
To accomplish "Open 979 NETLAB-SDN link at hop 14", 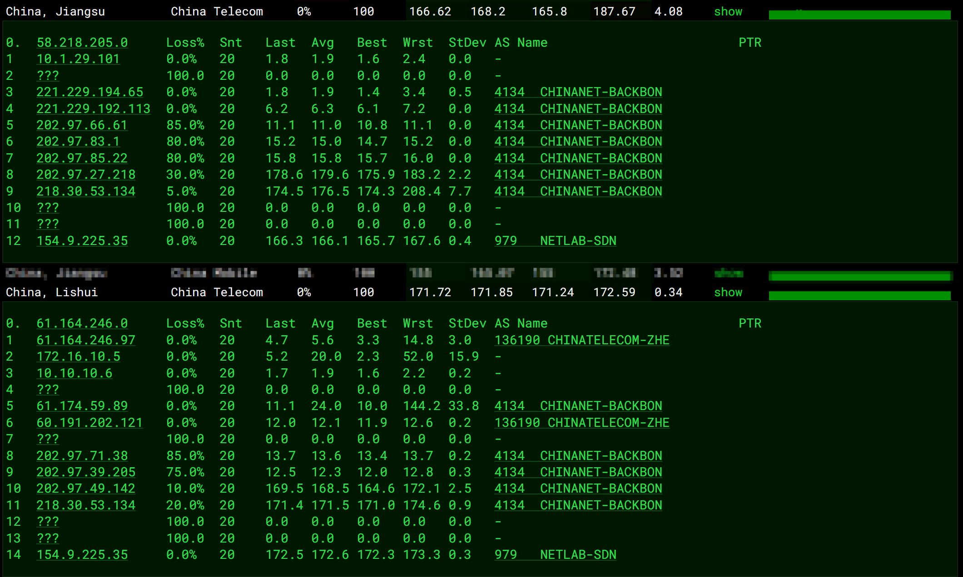I will click(556, 555).
